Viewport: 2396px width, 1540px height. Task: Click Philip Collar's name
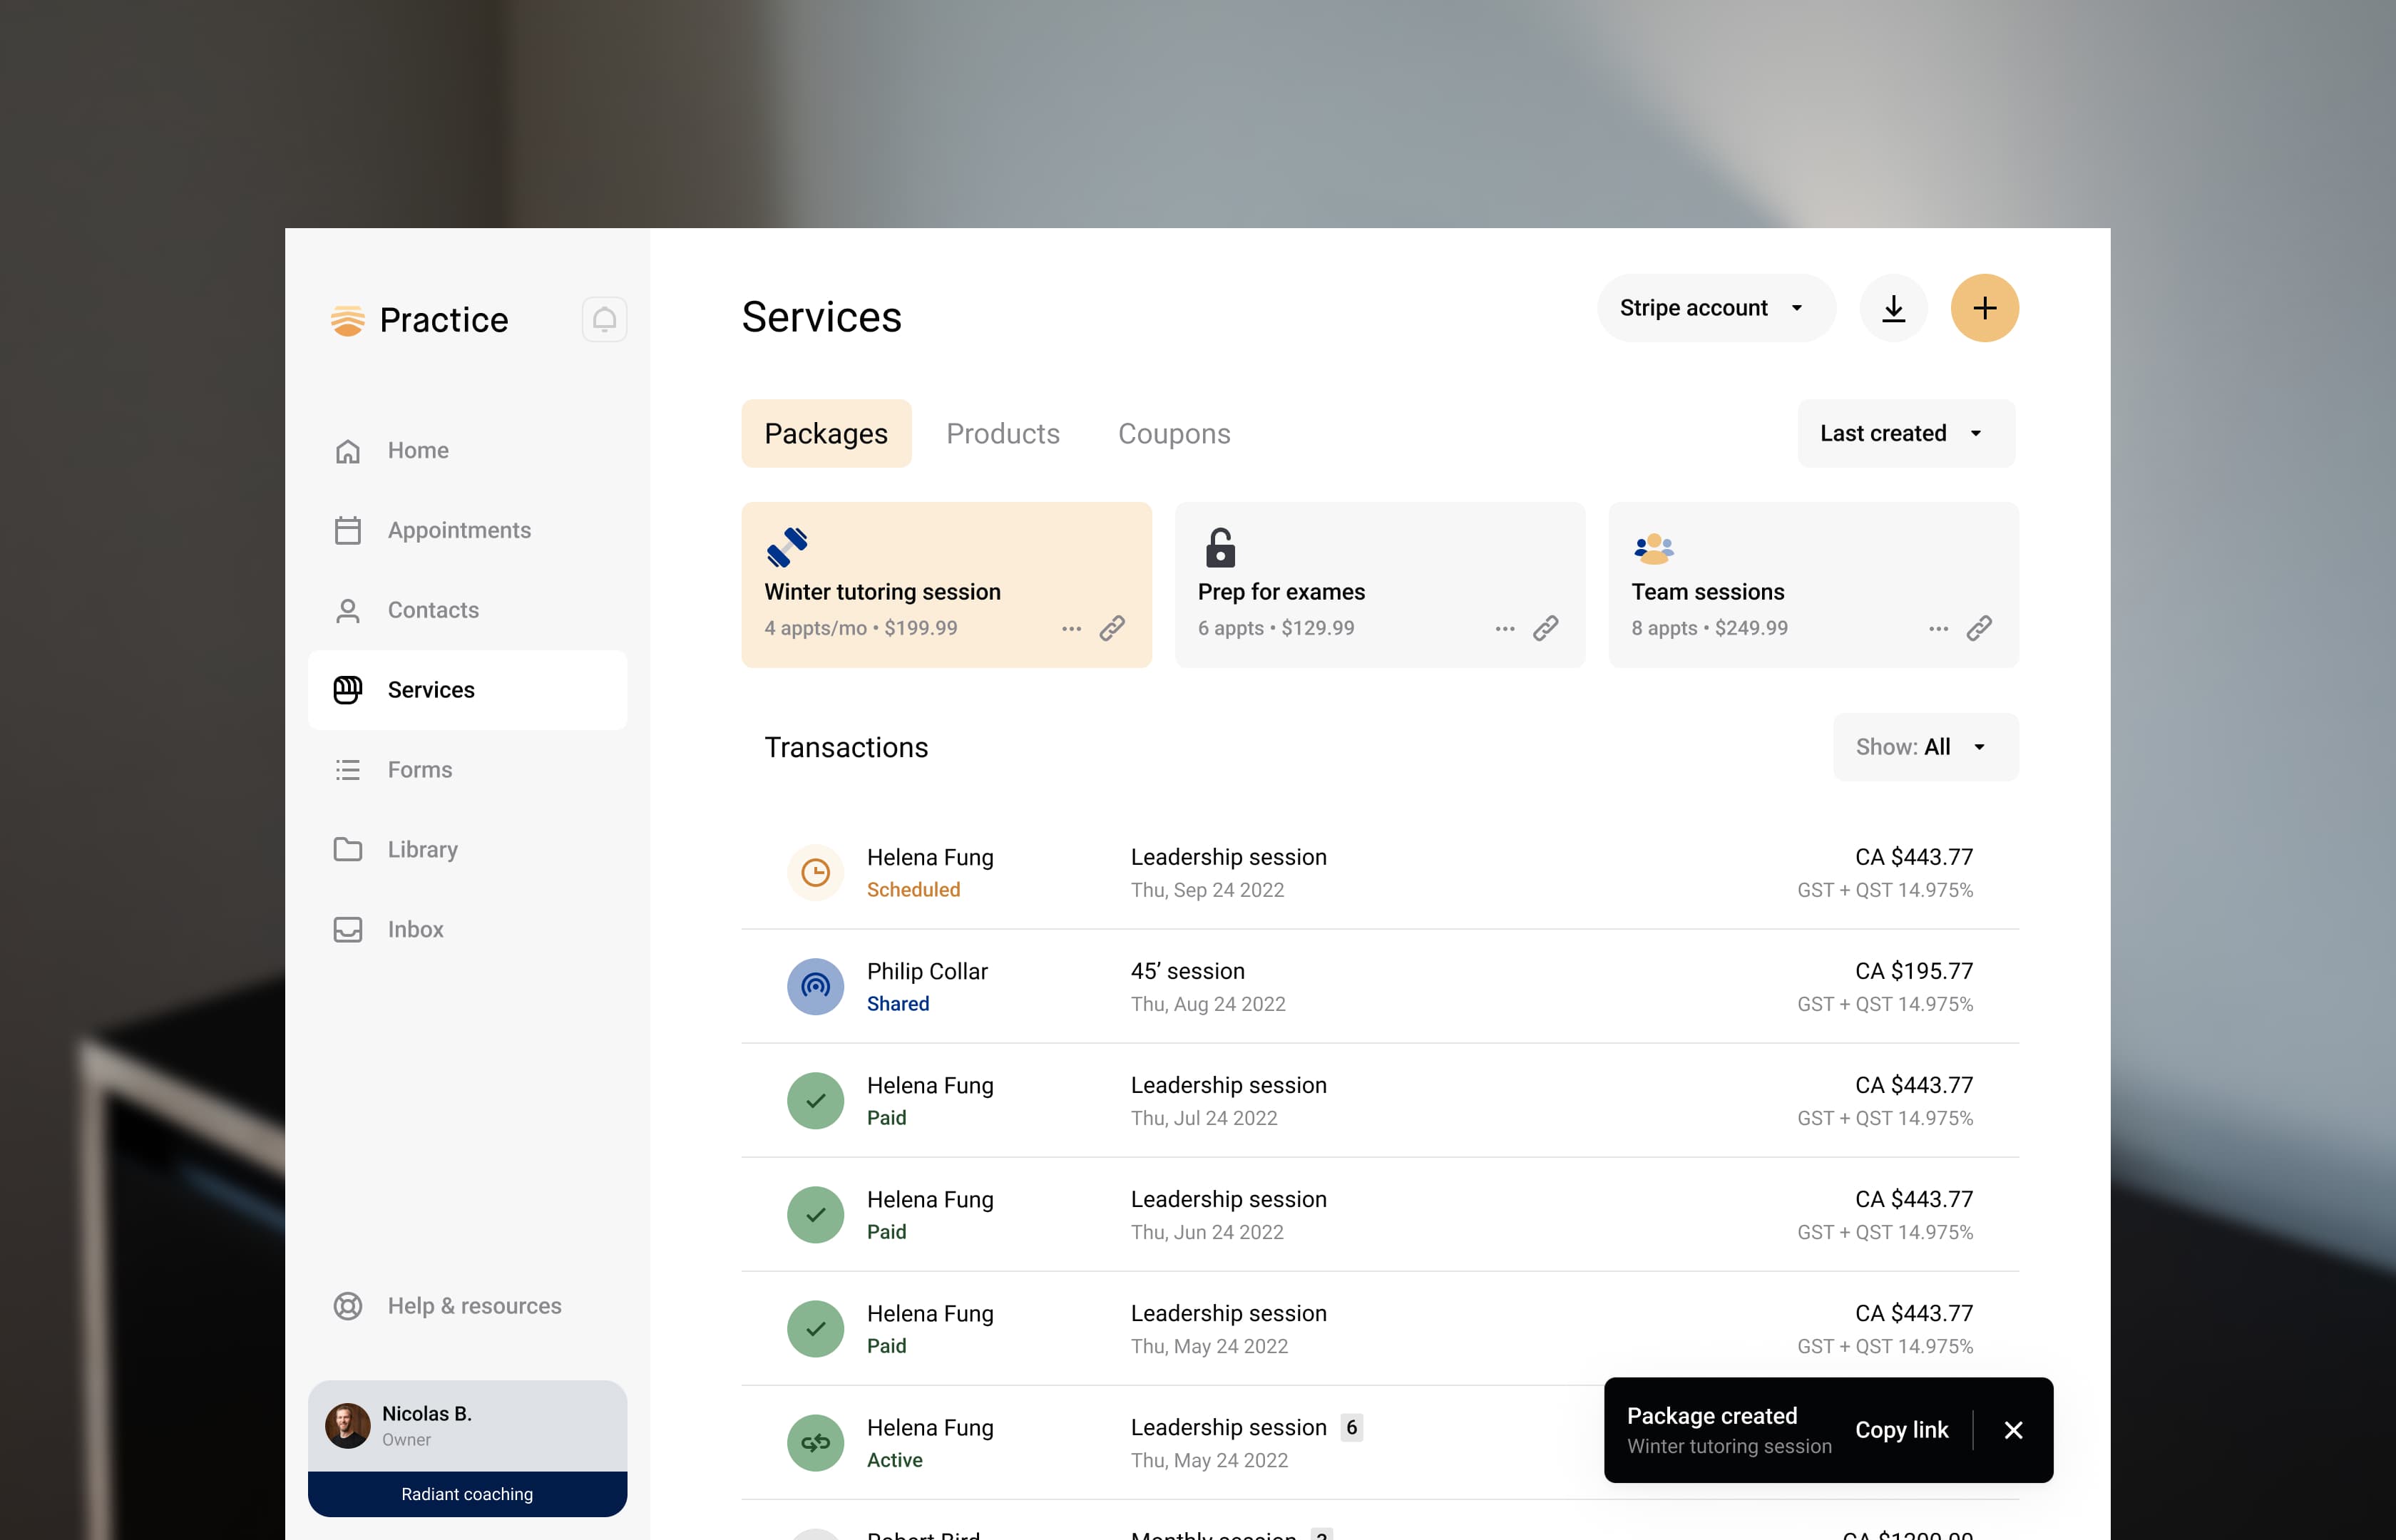926,971
